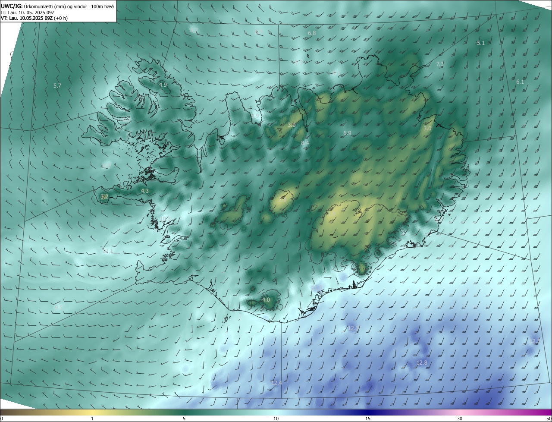Select the 30 tick on the colour scale

point(460,419)
